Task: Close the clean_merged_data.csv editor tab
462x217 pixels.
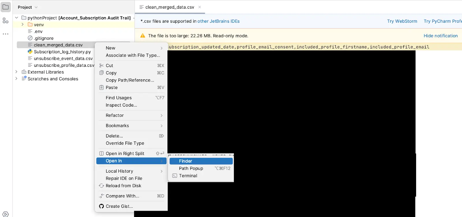Action: pyautogui.click(x=200, y=7)
